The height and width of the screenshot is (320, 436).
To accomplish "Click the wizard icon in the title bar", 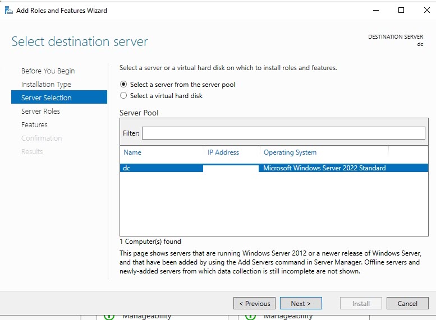I will (8, 10).
